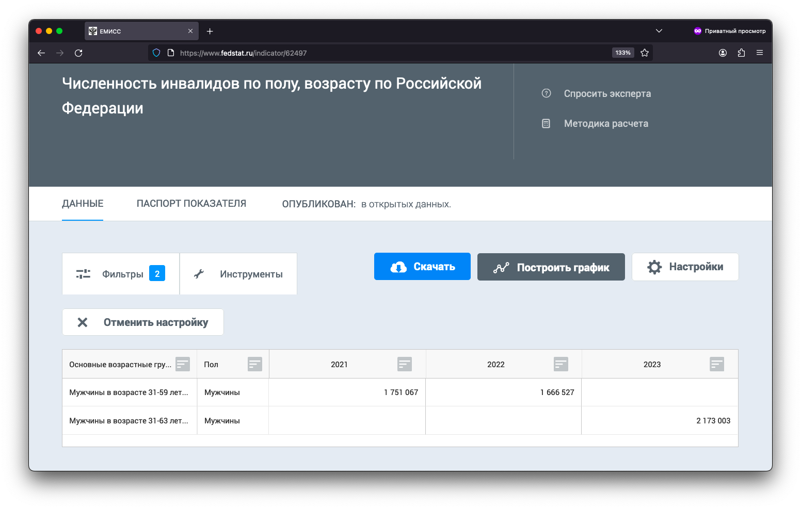Bookmark this page with the star icon

[x=645, y=53]
